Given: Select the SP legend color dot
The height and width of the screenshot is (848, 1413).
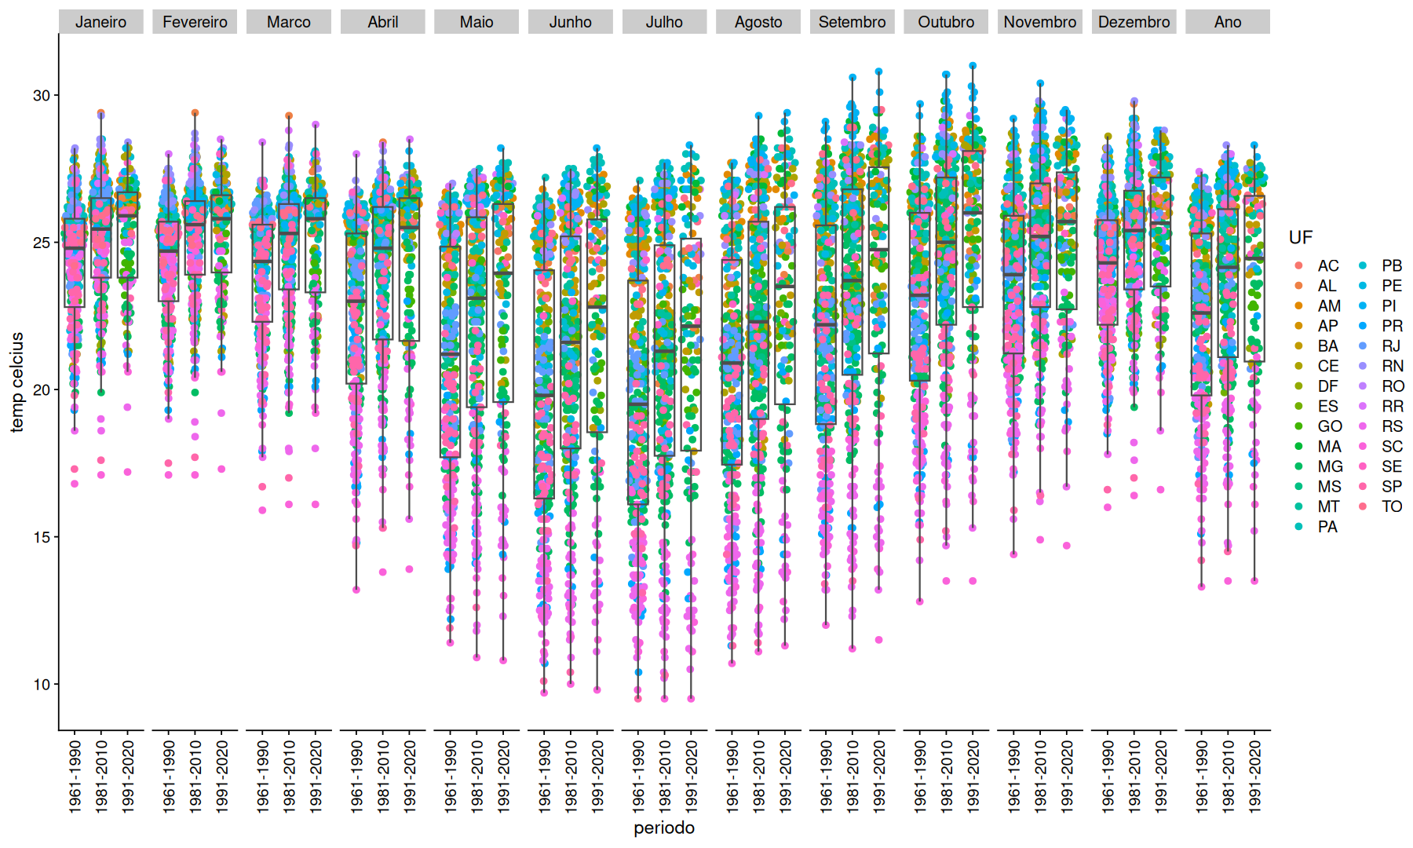Looking at the screenshot, I should click(1364, 487).
